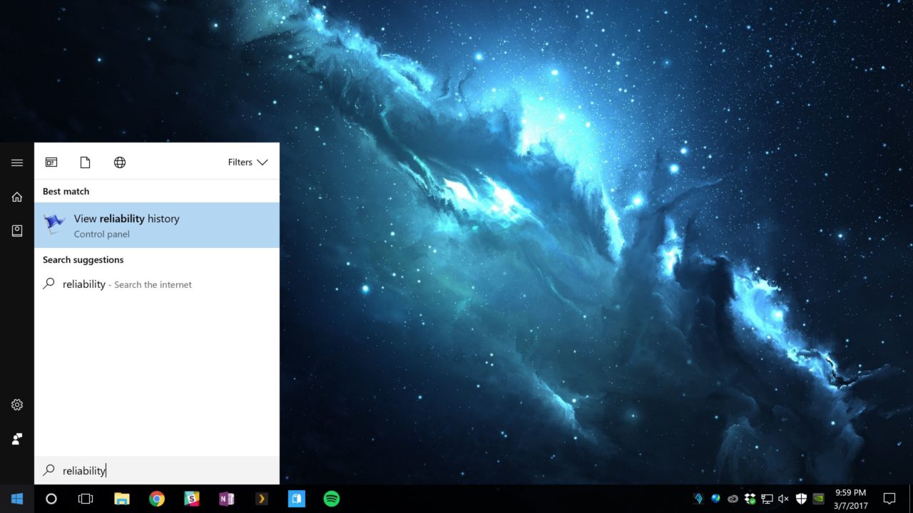Image resolution: width=913 pixels, height=513 pixels.
Task: Launch Google Chrome from taskbar
Action: (x=157, y=499)
